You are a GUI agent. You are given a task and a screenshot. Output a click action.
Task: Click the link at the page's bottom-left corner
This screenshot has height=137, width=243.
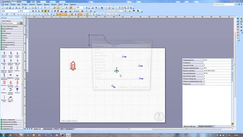tap(69, 121)
